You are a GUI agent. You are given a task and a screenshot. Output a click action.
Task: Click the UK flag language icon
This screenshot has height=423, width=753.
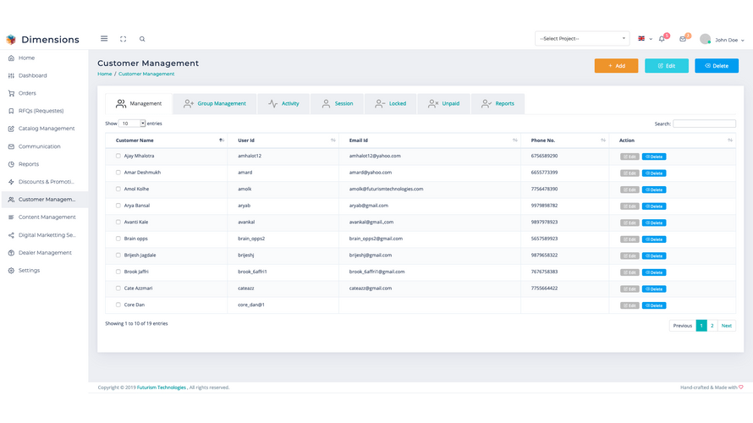click(641, 38)
